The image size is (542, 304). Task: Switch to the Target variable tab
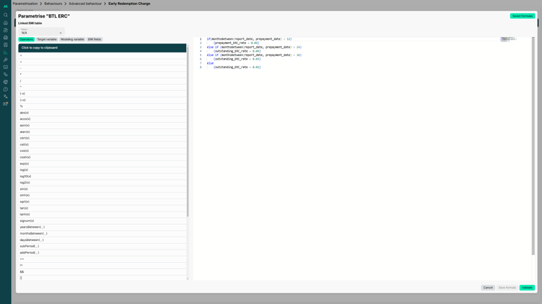[x=46, y=39]
